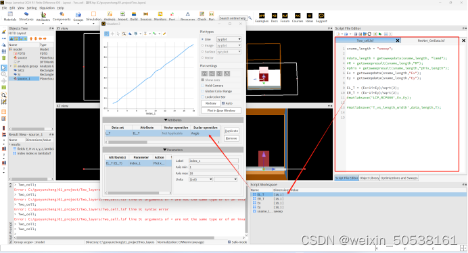Click the Monitors toolbar icon
This screenshot has width=468, height=253.
coord(160,14)
